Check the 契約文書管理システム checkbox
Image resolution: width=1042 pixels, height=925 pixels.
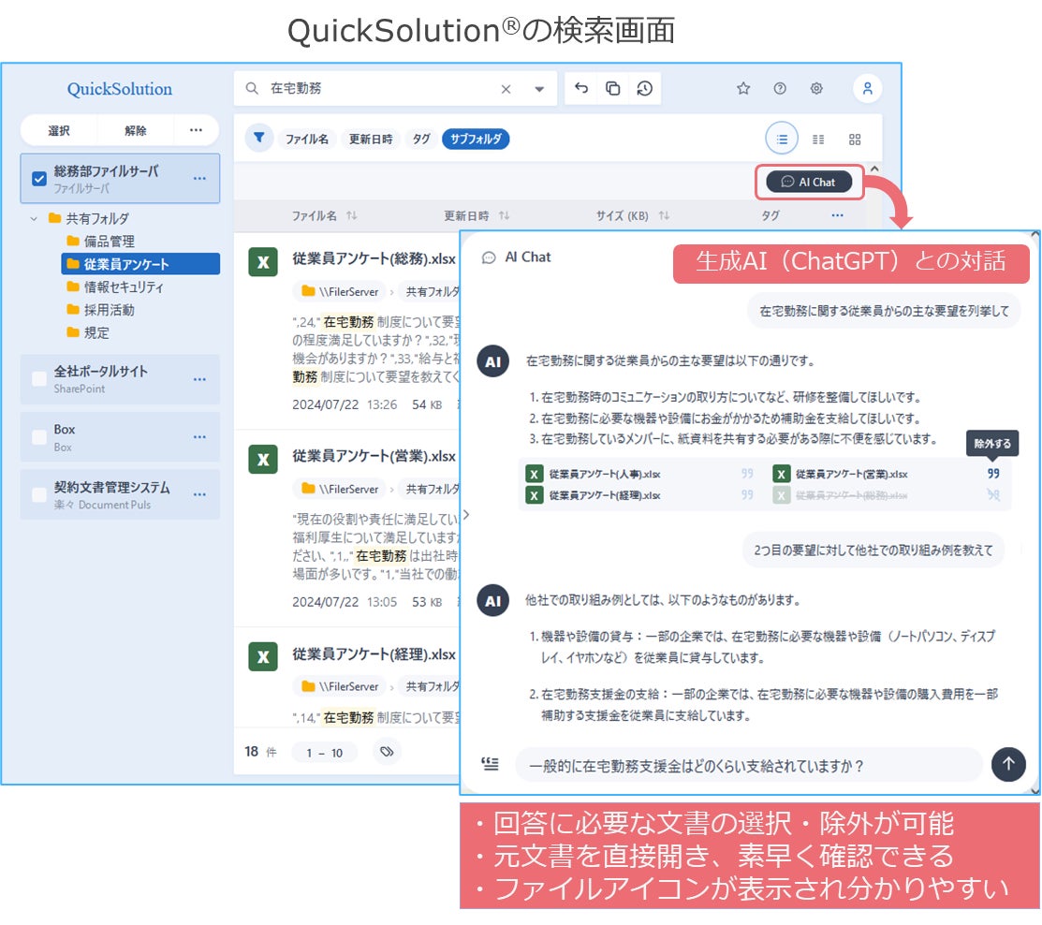click(x=39, y=495)
